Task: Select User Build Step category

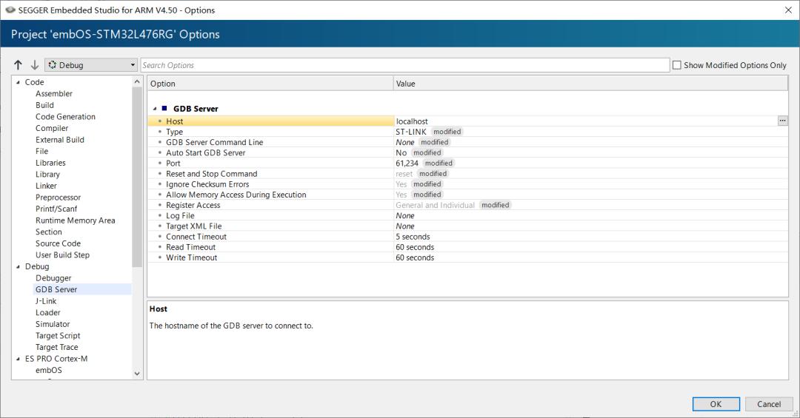Action: (62, 255)
